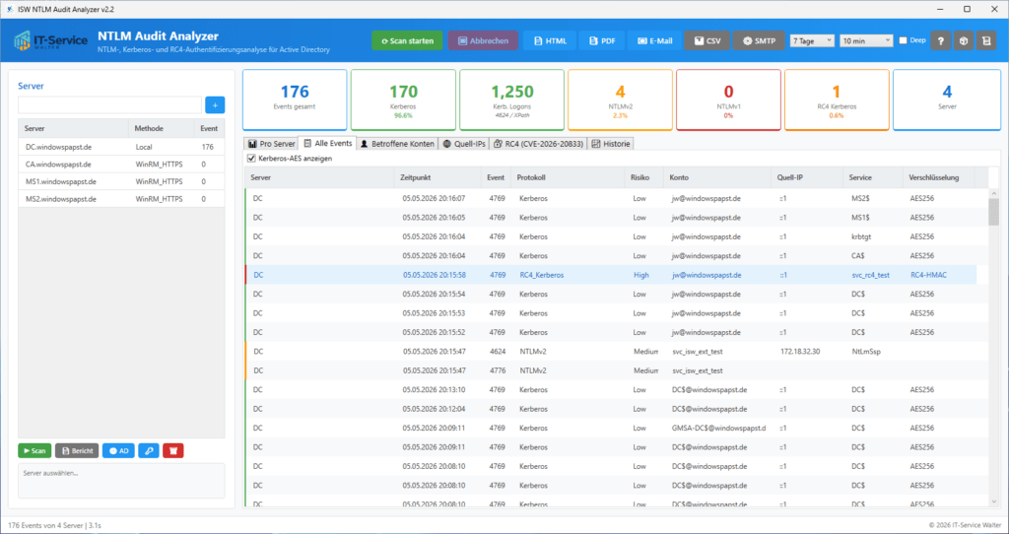1009x534 pixels.
Task: Open the 10 min interval dropdown
Action: tap(866, 40)
